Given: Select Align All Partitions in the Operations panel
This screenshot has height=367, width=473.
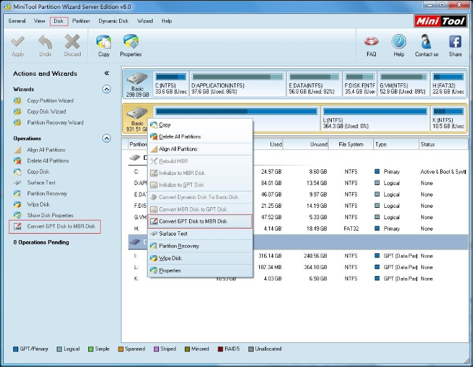Looking at the screenshot, I should click(x=46, y=150).
